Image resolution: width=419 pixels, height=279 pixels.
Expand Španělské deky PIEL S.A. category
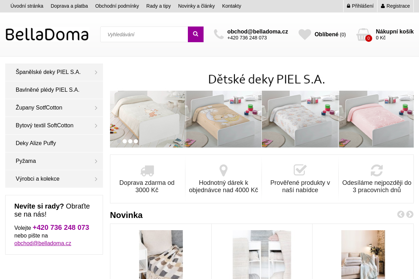(54, 72)
